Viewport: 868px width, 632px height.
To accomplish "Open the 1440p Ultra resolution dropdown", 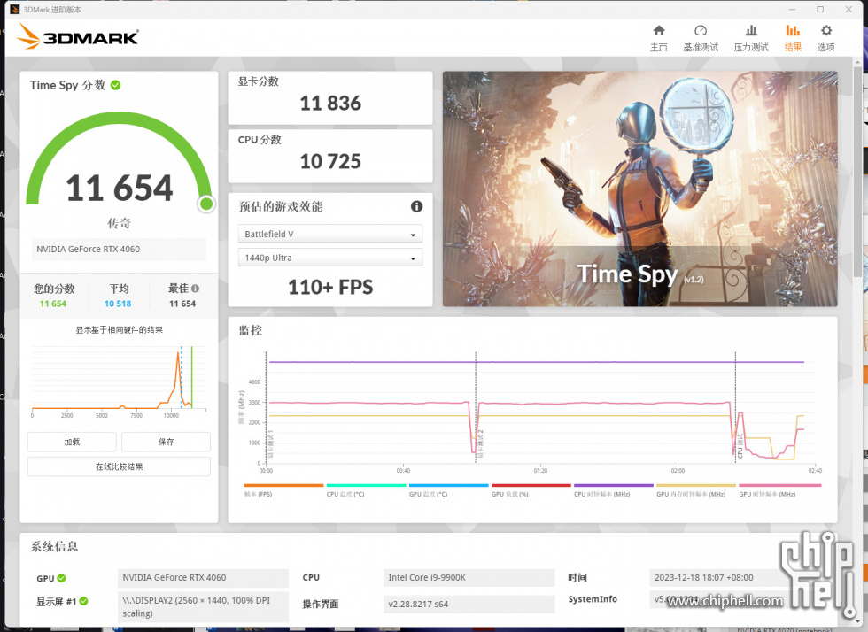I will click(330, 258).
